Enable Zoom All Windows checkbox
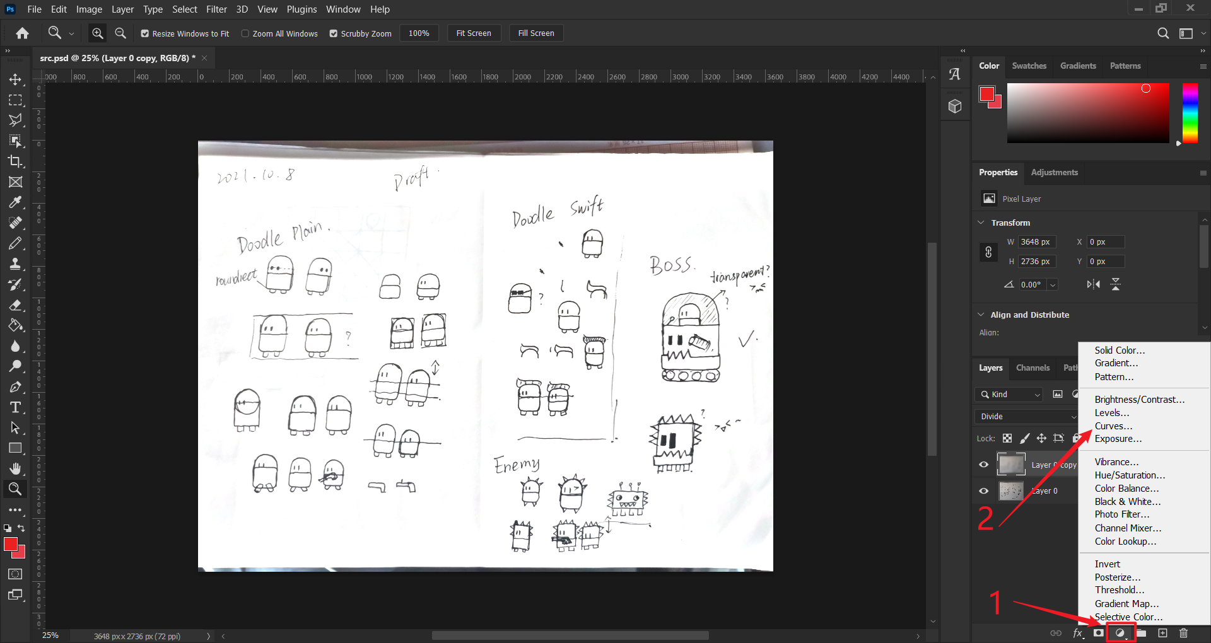 (x=245, y=34)
